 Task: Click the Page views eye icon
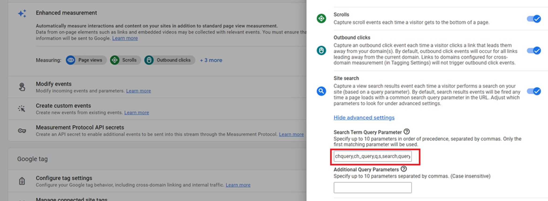tap(71, 60)
